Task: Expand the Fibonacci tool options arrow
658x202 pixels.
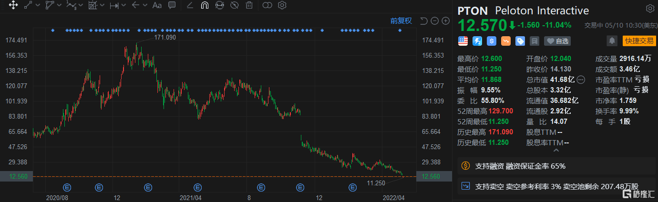Action: click(102, 6)
